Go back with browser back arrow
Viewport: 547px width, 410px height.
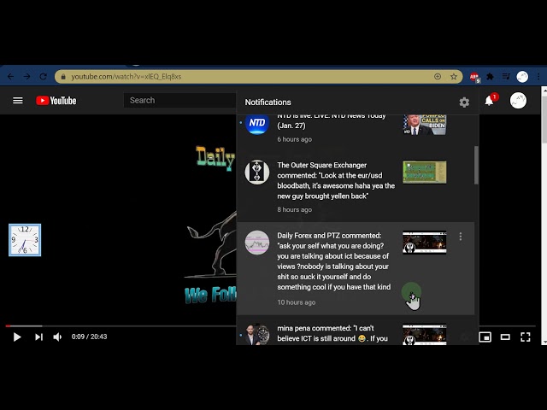point(10,76)
